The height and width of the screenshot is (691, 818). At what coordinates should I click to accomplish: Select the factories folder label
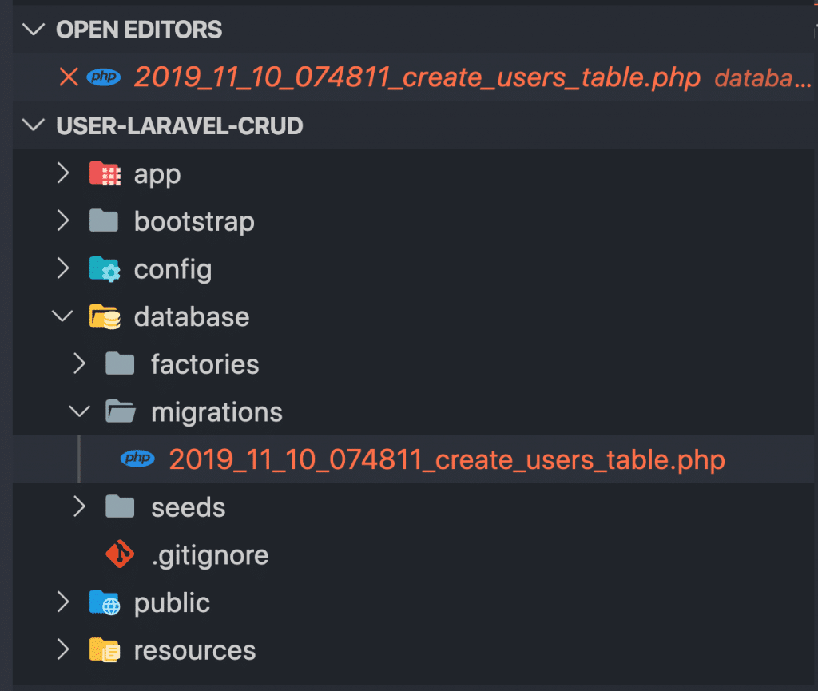(205, 364)
